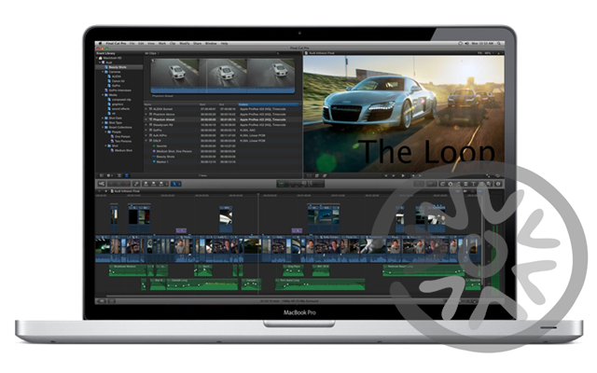
Task: Hide the Event Library with bottom-left button
Action: pos(102,175)
